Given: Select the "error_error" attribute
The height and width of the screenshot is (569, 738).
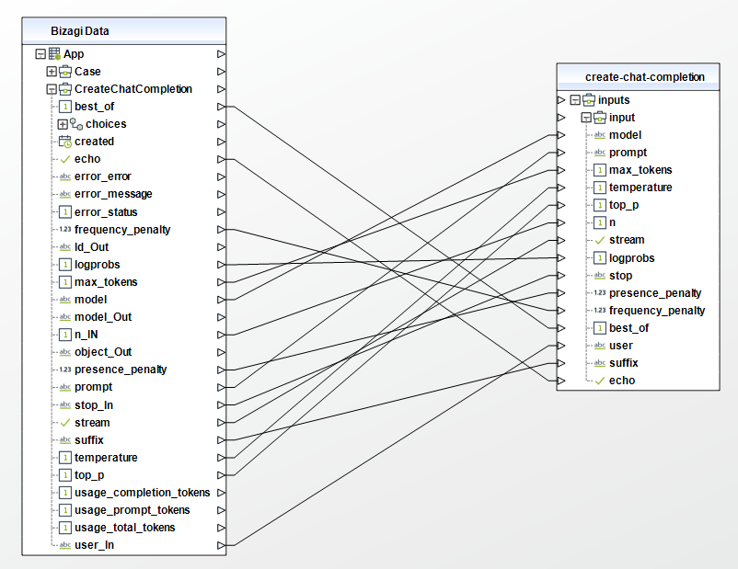Looking at the screenshot, I should click(103, 176).
